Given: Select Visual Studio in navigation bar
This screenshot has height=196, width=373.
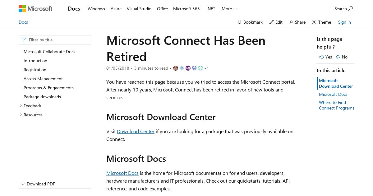Looking at the screenshot, I should 139,9.
